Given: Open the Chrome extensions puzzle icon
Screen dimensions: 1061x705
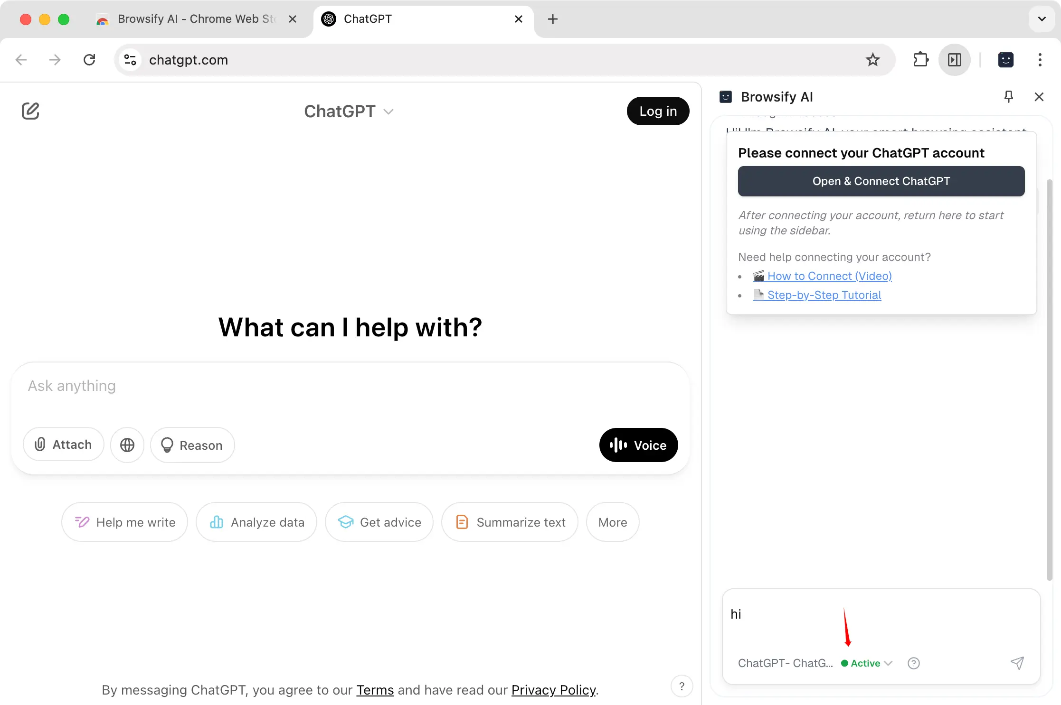Looking at the screenshot, I should tap(920, 60).
